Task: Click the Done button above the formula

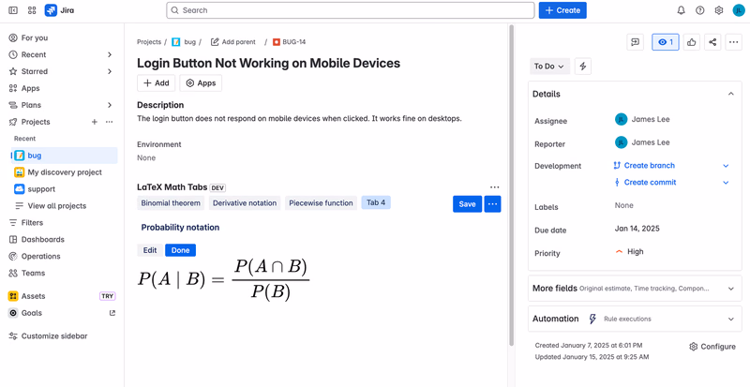Action: tap(180, 250)
